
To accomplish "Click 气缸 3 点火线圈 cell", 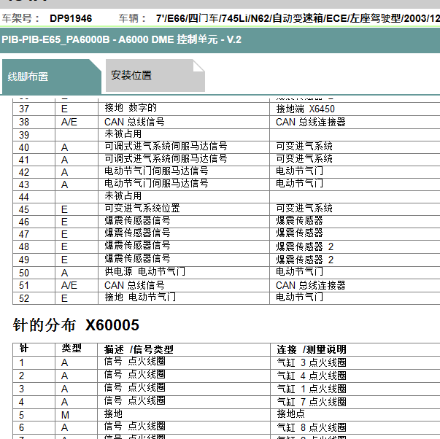I will pos(312,362).
